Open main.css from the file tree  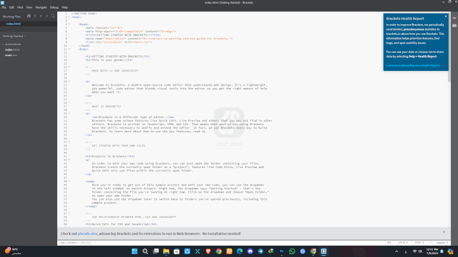[x=11, y=55]
